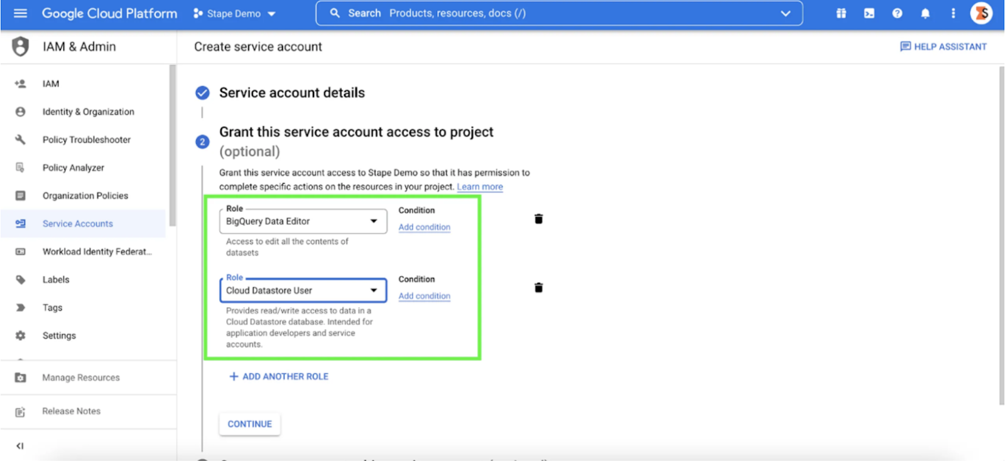
Task: Delete the BigQuery Data Editor role
Action: tap(538, 219)
